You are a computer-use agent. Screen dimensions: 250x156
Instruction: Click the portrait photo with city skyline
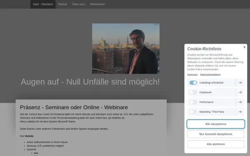(x=126, y=49)
